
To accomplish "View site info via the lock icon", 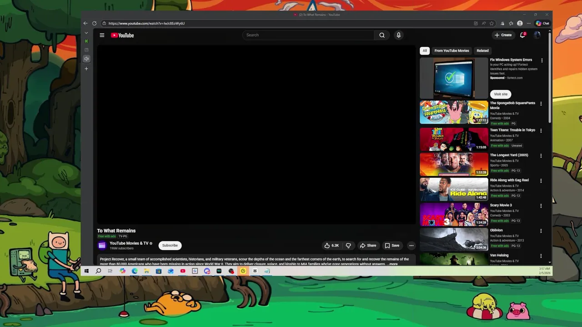I will click(105, 23).
